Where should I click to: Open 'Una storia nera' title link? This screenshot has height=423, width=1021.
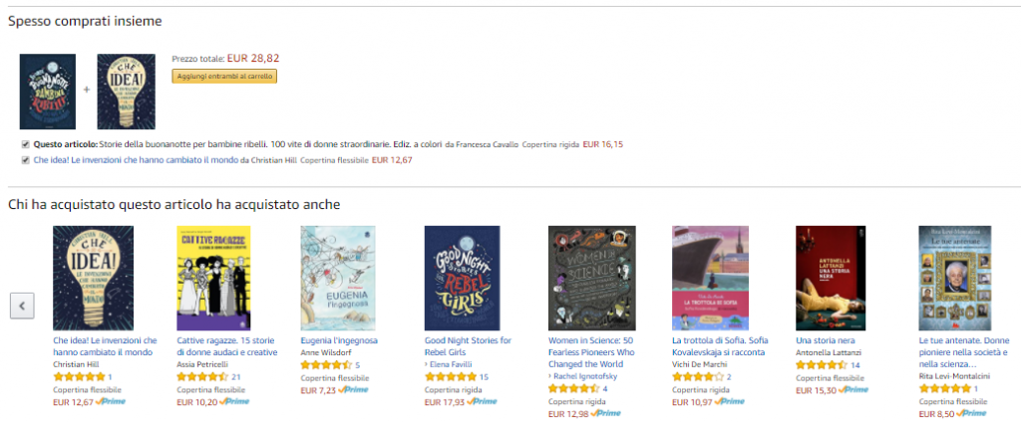point(826,340)
